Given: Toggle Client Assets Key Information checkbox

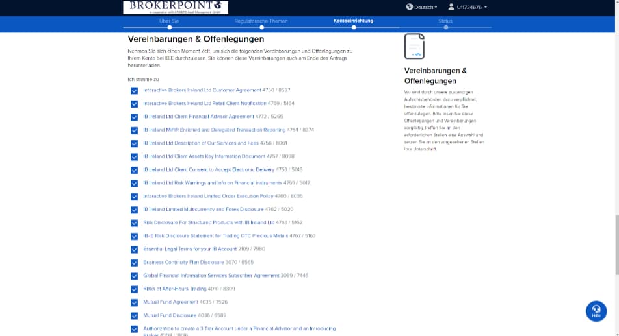Looking at the screenshot, I should pos(134,157).
